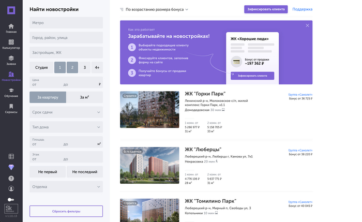Open the user profile icon

point(11,189)
